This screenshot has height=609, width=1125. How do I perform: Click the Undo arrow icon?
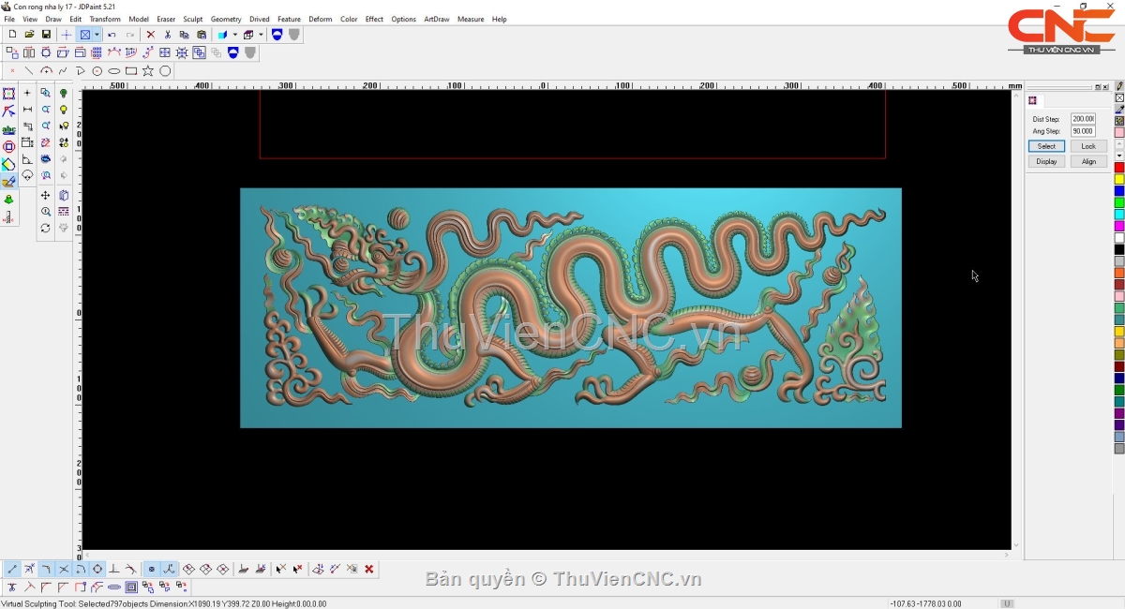112,35
